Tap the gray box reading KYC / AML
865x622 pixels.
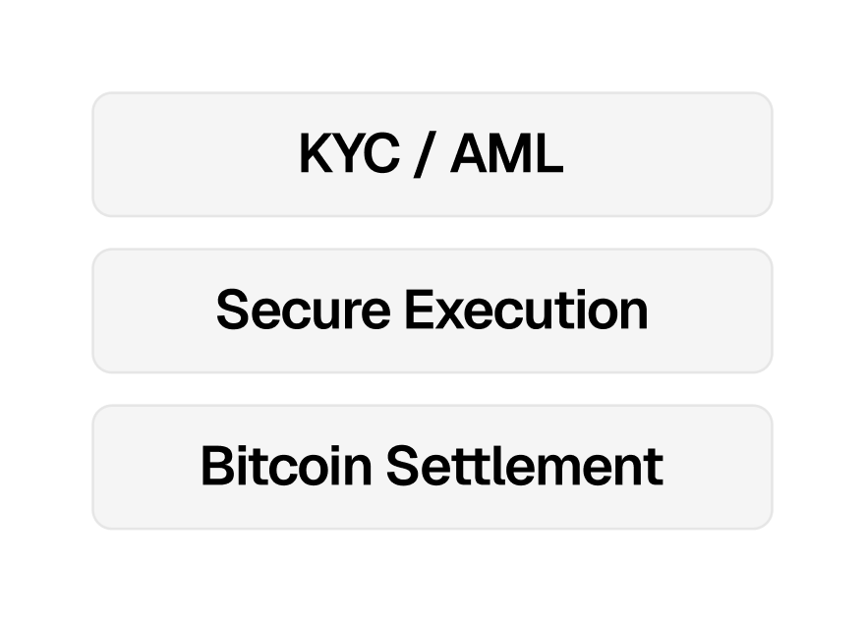tap(432, 154)
